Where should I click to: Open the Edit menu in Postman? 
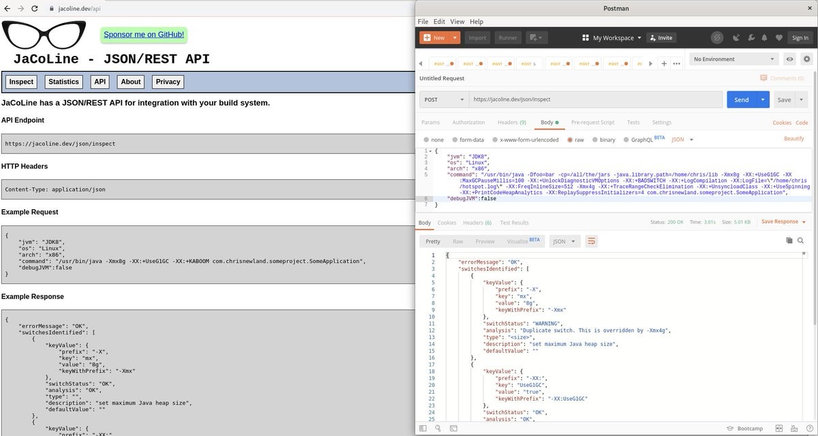(x=439, y=22)
